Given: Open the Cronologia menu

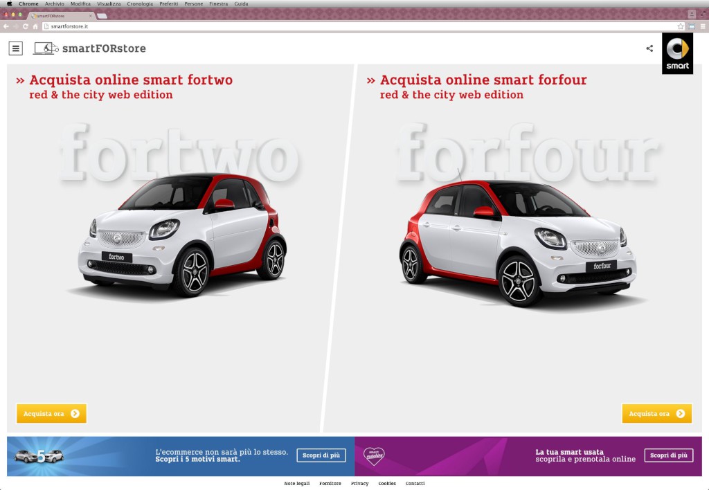Looking at the screenshot, I should click(x=140, y=4).
